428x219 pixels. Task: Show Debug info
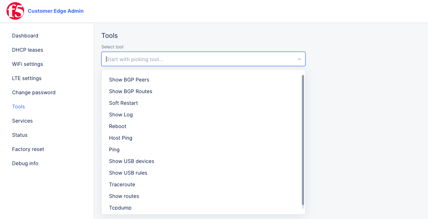point(25,163)
